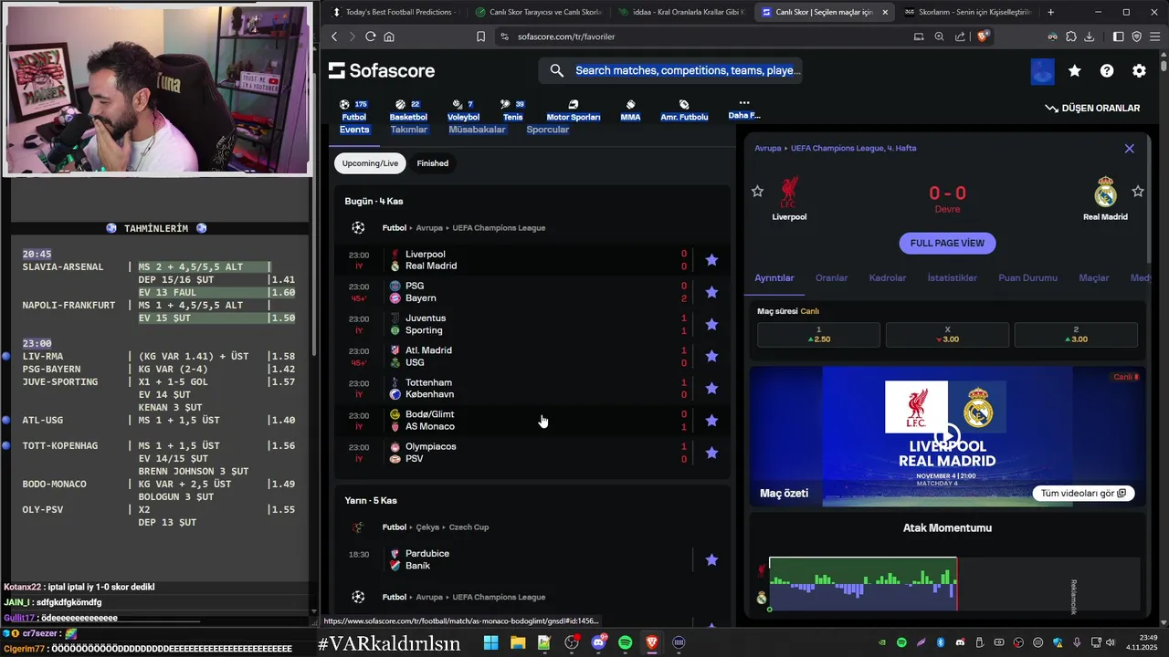Click the user profile avatar
The height and width of the screenshot is (657, 1169).
pyautogui.click(x=1042, y=71)
